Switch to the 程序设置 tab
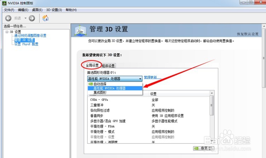 pyautogui.click(x=108, y=66)
